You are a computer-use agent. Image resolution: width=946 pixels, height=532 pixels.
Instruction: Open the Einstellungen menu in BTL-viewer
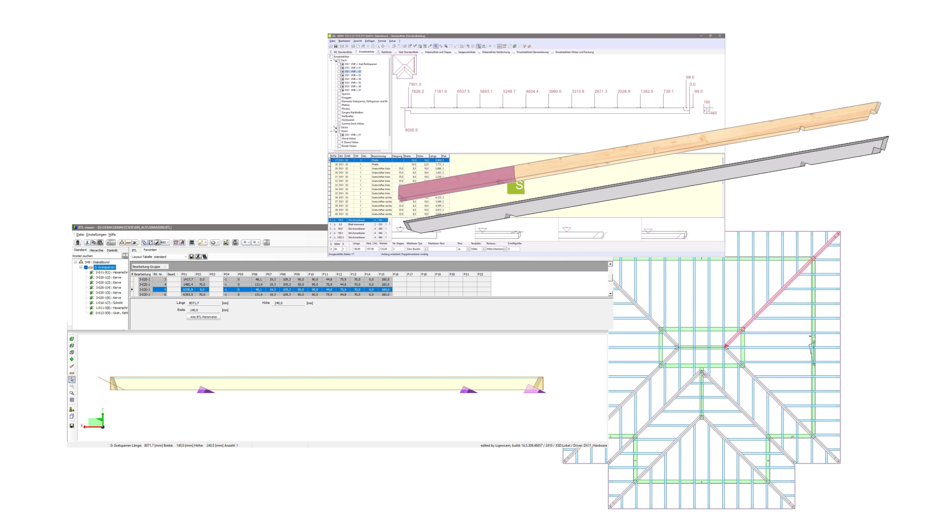tap(96, 234)
